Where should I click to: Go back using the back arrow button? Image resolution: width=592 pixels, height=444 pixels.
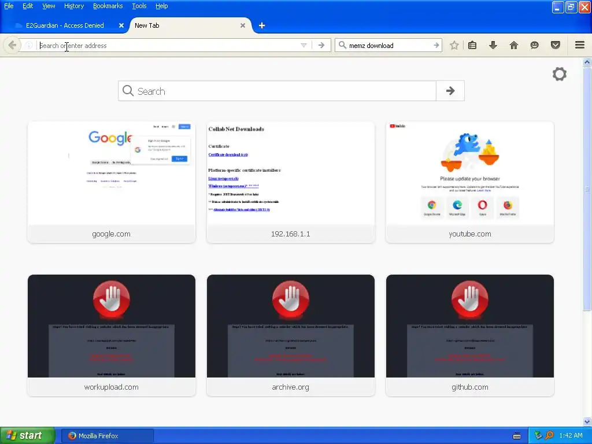(12, 45)
